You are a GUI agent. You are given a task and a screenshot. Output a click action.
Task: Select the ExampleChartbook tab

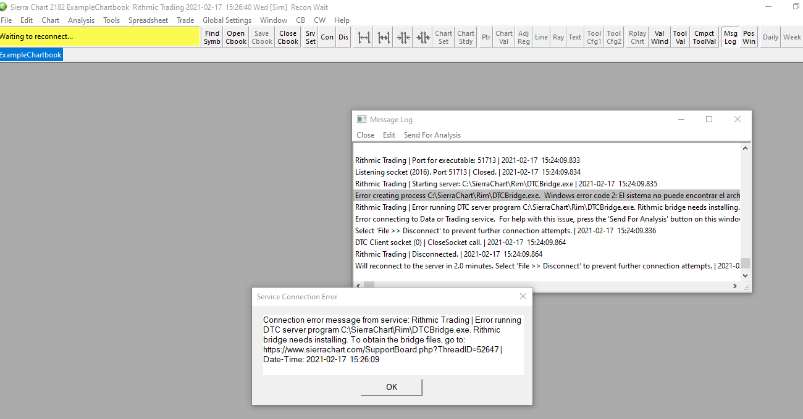[31, 55]
